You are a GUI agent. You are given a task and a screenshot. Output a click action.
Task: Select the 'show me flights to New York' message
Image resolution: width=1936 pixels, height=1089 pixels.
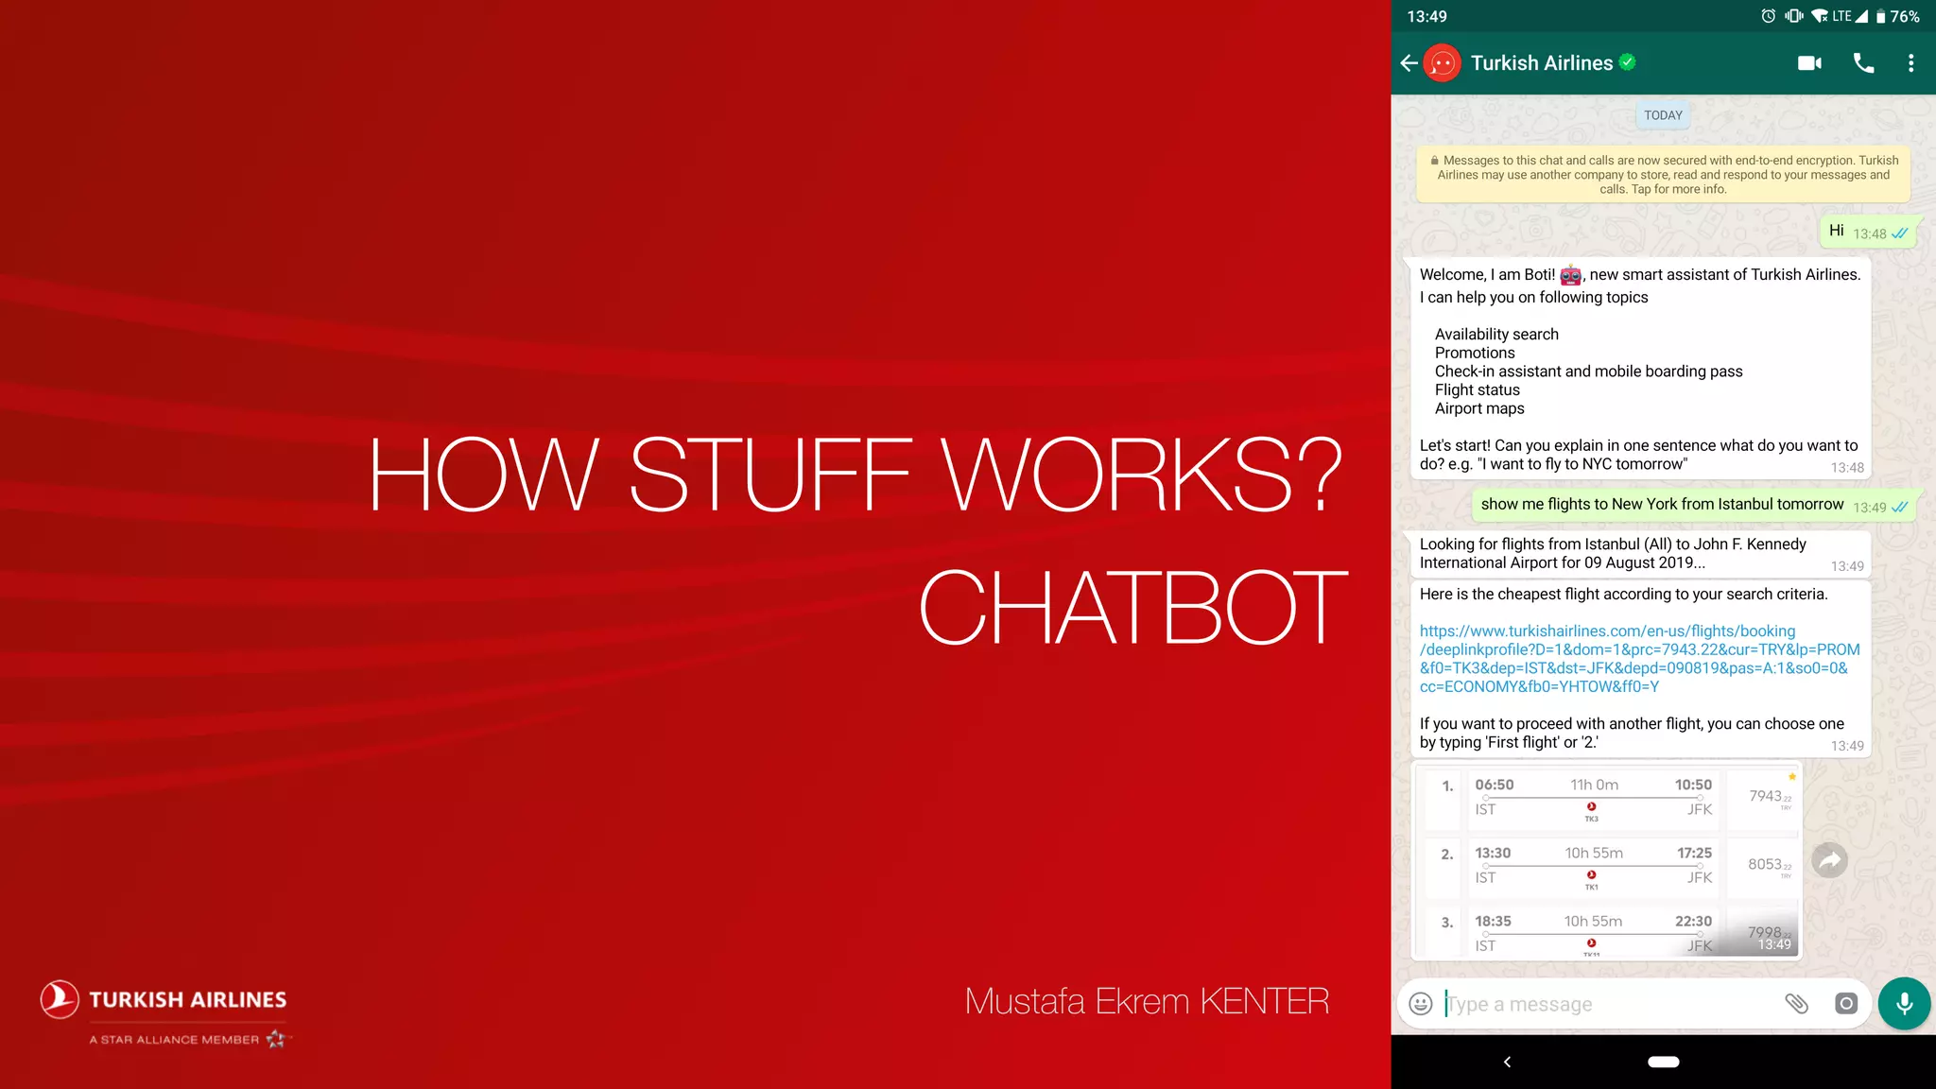pos(1661,505)
